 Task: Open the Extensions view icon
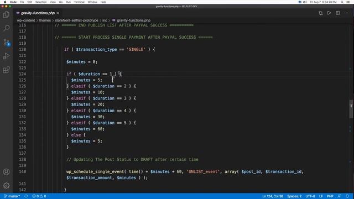tap(6, 70)
